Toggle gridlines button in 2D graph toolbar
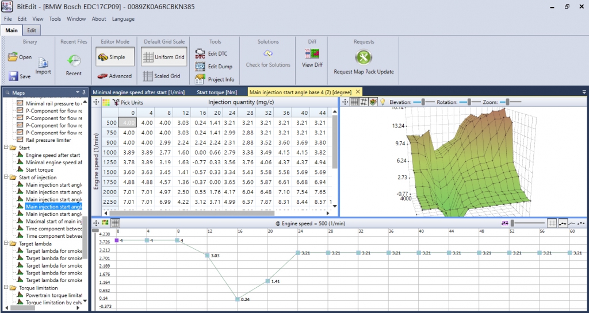Screen dimensions: 589x313 point(552,223)
